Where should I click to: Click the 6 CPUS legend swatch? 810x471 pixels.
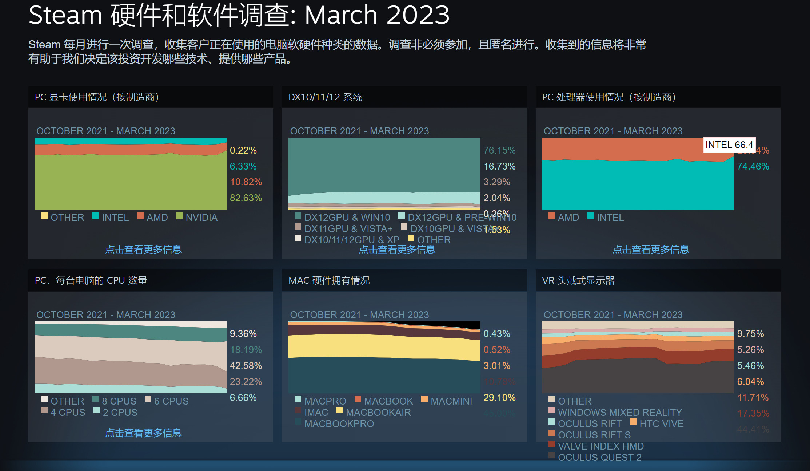148,399
